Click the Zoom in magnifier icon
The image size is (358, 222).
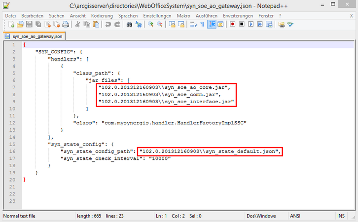tap(150, 24)
